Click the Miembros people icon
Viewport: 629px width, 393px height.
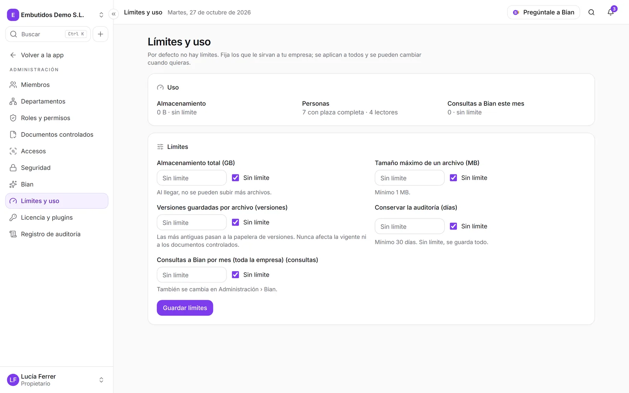coord(13,85)
